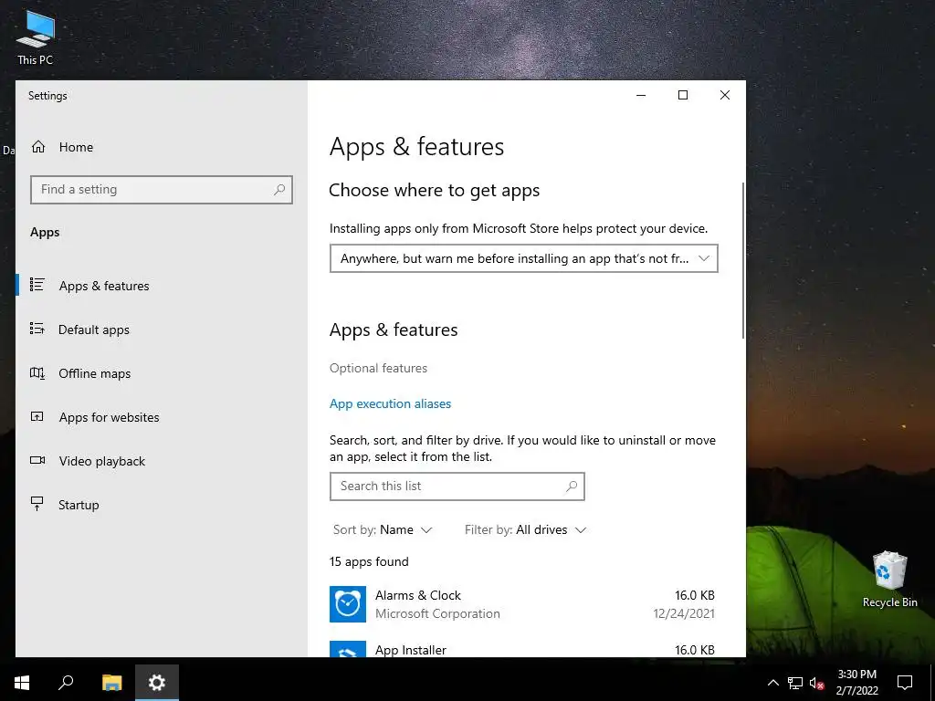Screen dimensions: 935x701
Task: Click the Alarms & Clock app name
Action: pyautogui.click(x=418, y=595)
